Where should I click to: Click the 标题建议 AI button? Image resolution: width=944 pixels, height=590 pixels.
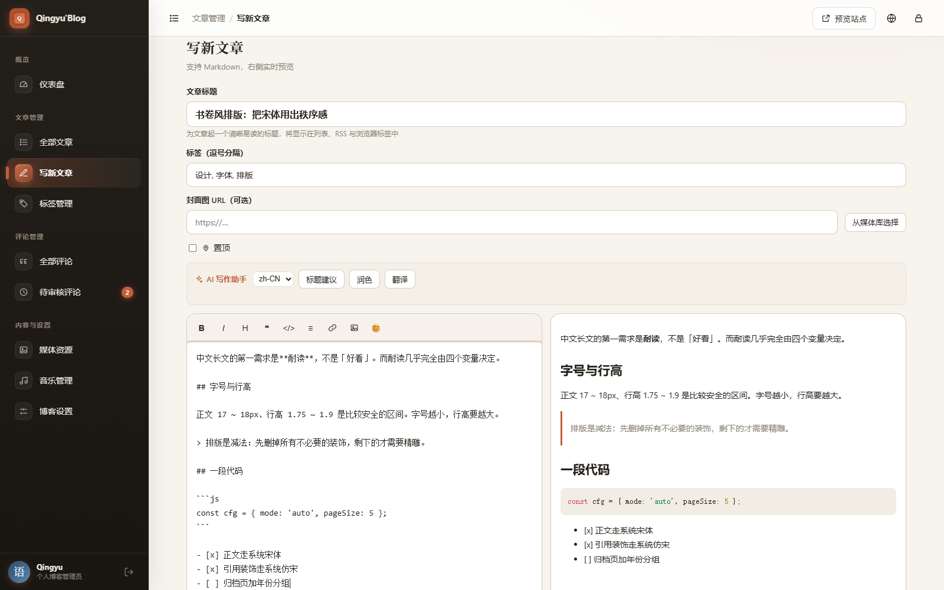click(322, 280)
